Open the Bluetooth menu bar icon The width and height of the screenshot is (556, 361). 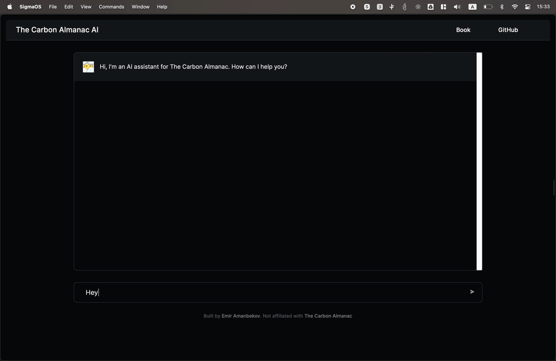coord(502,7)
